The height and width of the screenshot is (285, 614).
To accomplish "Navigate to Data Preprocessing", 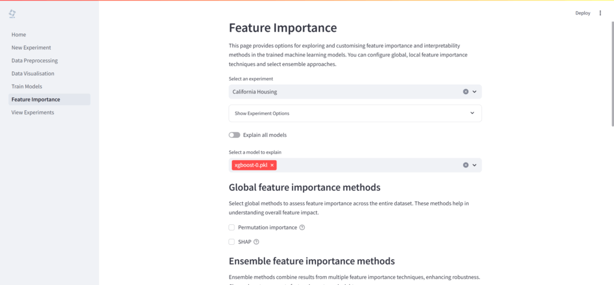I will 34,61.
